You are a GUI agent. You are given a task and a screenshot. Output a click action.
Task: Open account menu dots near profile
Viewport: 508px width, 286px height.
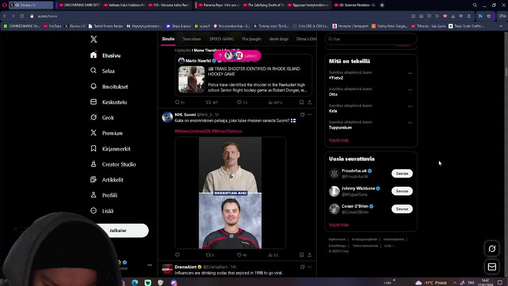pos(150,265)
